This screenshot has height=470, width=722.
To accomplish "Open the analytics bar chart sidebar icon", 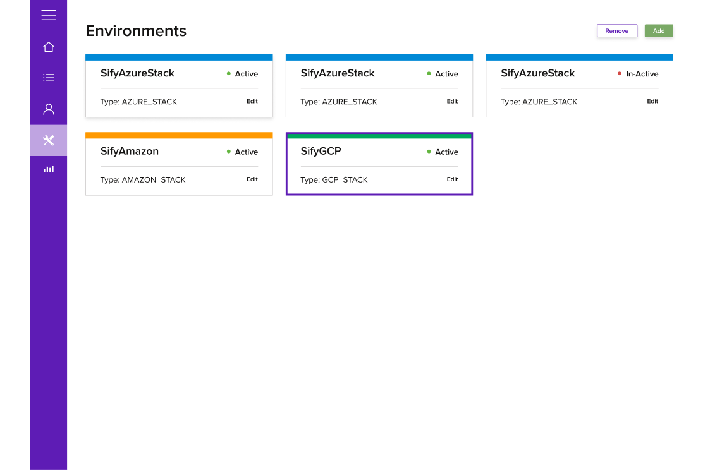I will [x=48, y=169].
